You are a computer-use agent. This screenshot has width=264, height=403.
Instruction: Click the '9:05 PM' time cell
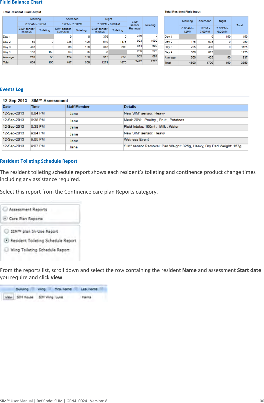[38, 139]
